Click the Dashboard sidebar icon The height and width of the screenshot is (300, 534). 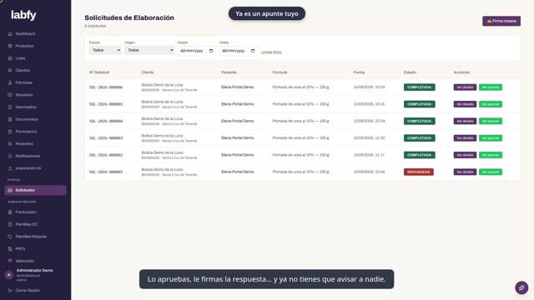coord(10,33)
